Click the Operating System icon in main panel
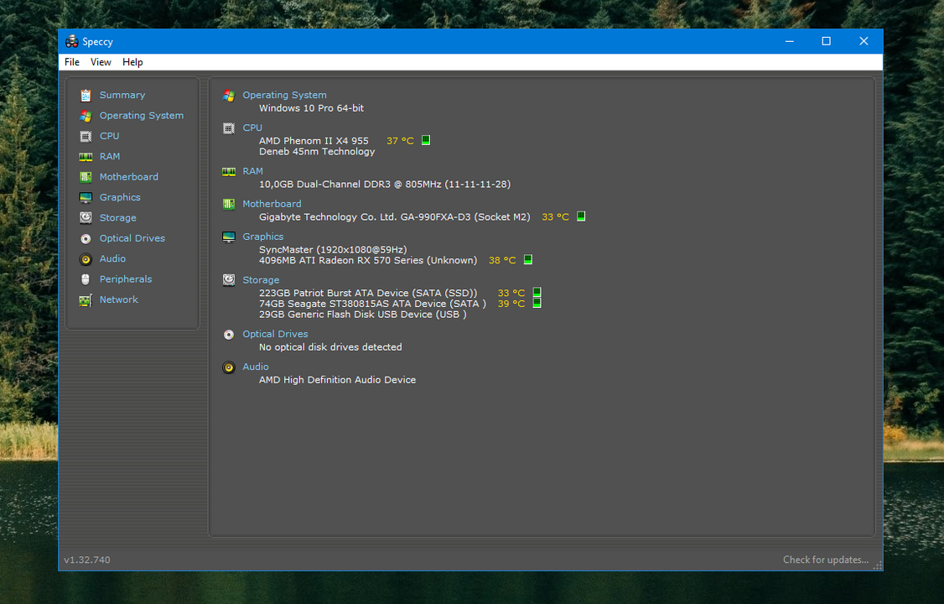 (x=229, y=95)
